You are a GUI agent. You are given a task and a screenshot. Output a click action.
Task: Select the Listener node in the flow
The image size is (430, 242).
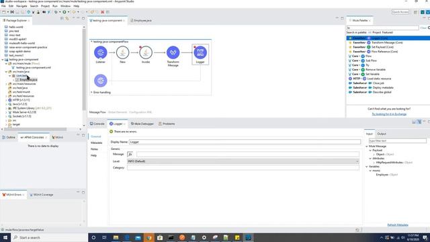point(100,52)
